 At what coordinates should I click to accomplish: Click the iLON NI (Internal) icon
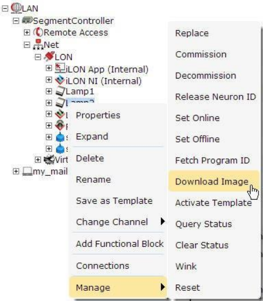click(x=60, y=80)
